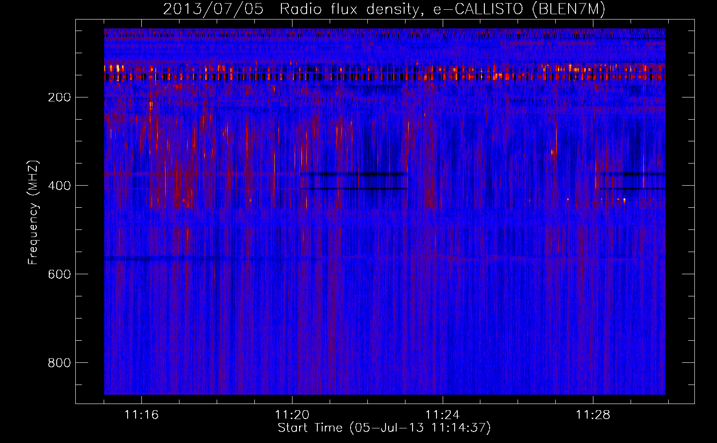Click the 11:20 time tick label
717x443 pixels.
click(x=292, y=415)
